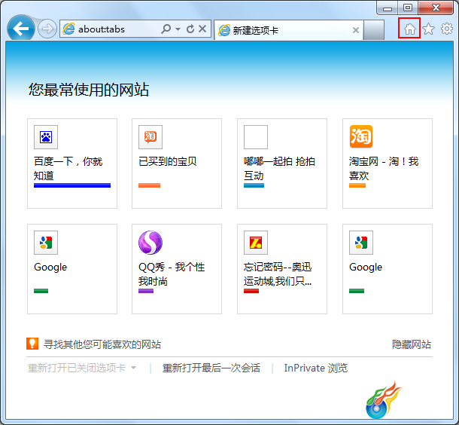Open 百度一下，你就知道 site title
This screenshot has width=459, height=425.
[68, 169]
